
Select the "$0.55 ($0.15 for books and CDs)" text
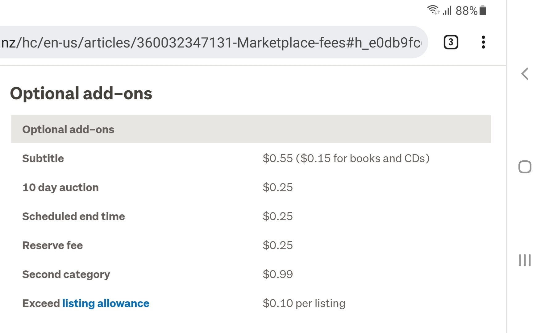click(346, 158)
